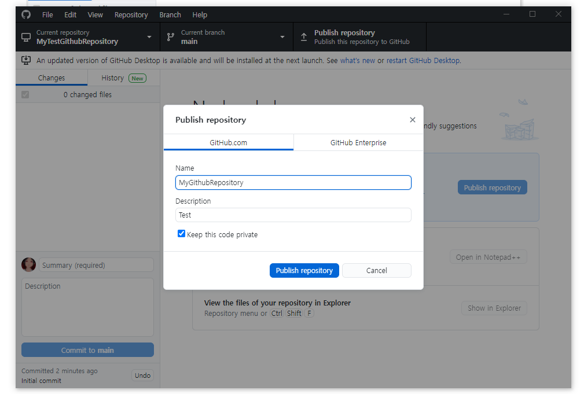Click Open in Notepad++ button
The image size is (584, 394).
tap(488, 257)
